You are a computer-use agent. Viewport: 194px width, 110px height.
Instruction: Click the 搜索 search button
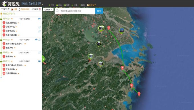pos(99,11)
